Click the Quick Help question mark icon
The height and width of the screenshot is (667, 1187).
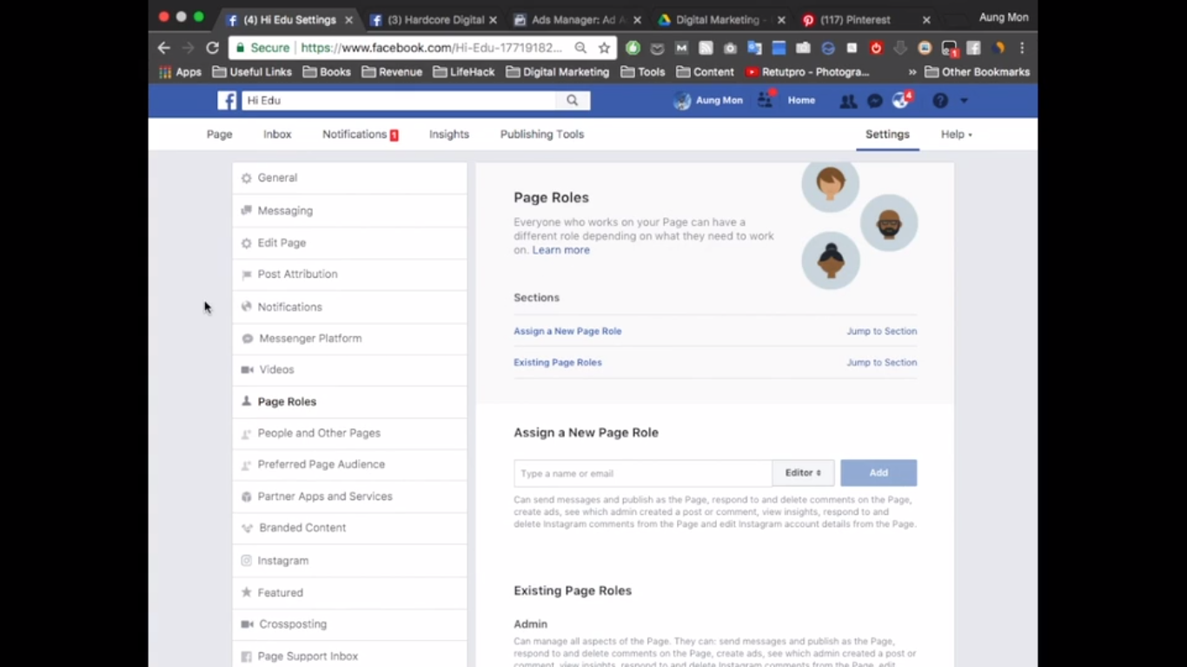(940, 101)
